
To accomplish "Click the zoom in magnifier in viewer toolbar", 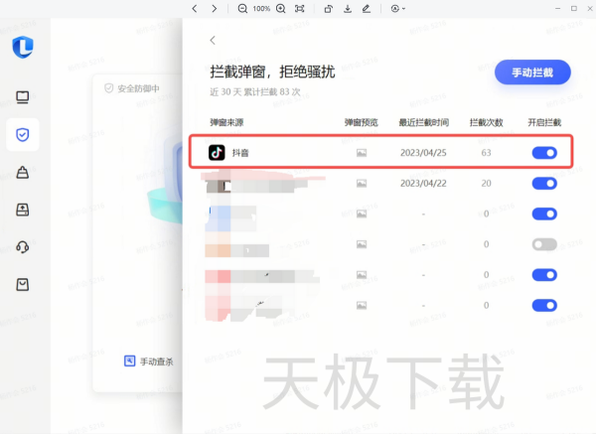I will tap(280, 8).
